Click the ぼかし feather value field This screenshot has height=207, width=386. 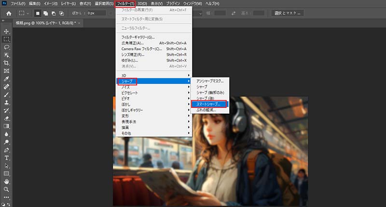(96, 13)
